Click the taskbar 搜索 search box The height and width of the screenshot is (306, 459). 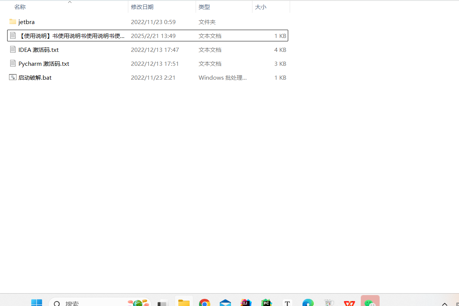point(100,302)
